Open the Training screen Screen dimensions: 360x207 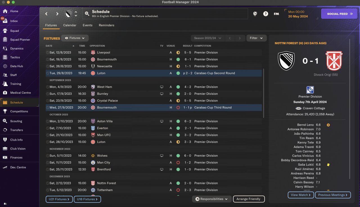pos(15,84)
